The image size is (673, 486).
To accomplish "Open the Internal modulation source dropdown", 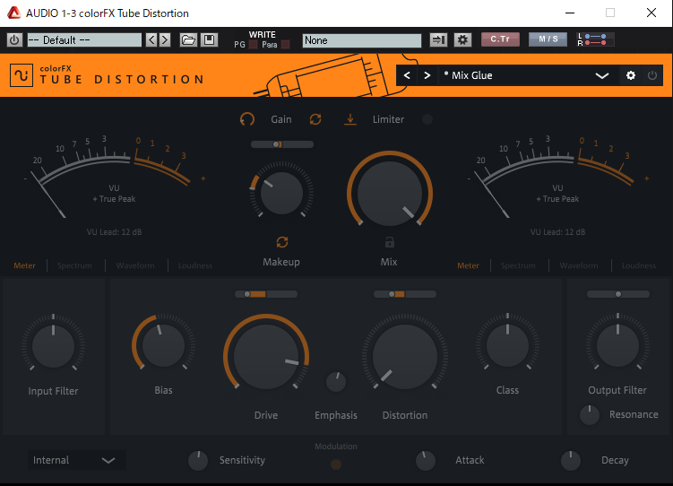I will [x=75, y=460].
